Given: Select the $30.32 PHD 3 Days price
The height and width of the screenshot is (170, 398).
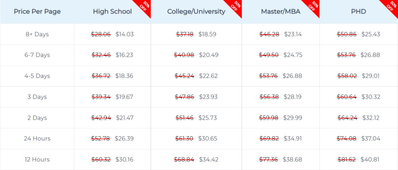Looking at the screenshot, I should coord(371,97).
